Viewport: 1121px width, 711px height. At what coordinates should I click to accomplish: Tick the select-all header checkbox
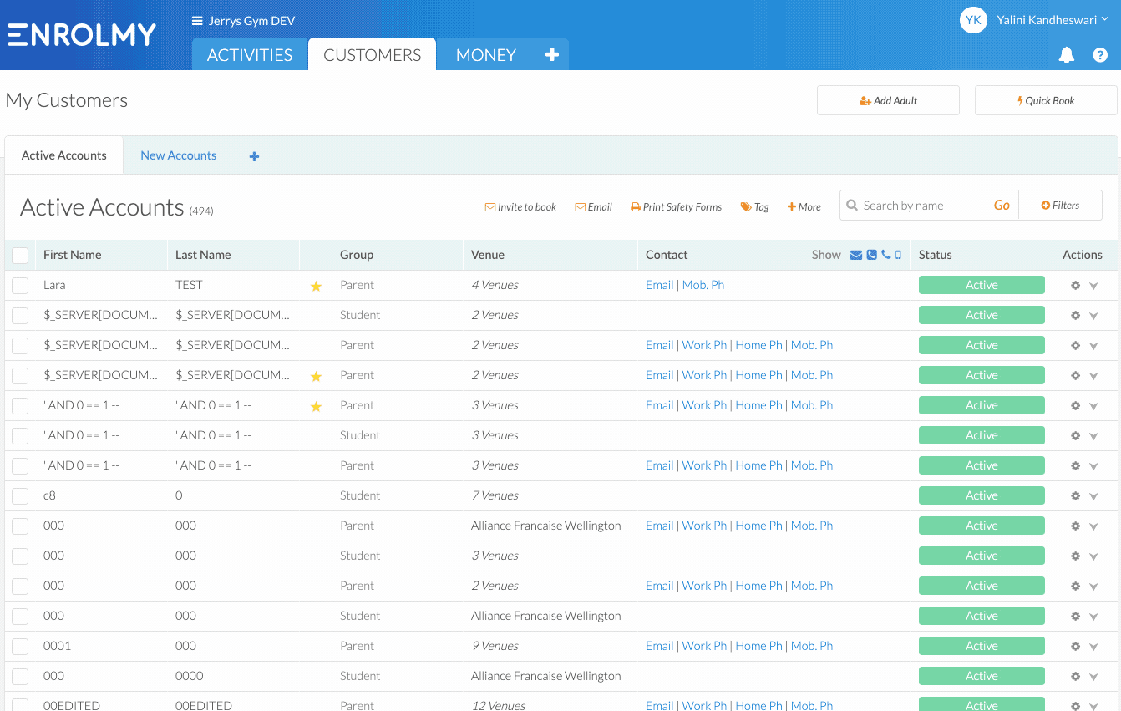[x=20, y=256]
